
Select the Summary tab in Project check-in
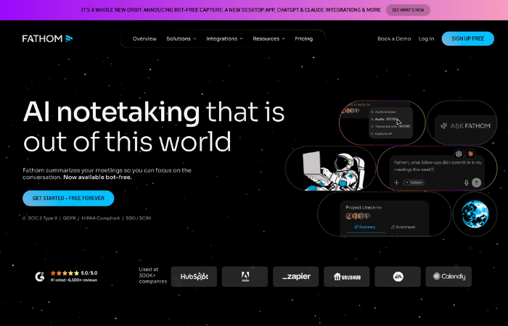coord(365,227)
